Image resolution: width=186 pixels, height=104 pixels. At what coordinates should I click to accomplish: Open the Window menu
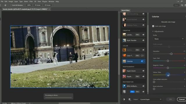coord(51,1)
